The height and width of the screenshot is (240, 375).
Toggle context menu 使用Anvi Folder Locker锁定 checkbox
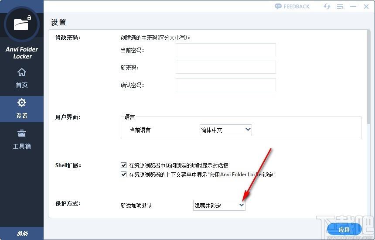(124, 175)
